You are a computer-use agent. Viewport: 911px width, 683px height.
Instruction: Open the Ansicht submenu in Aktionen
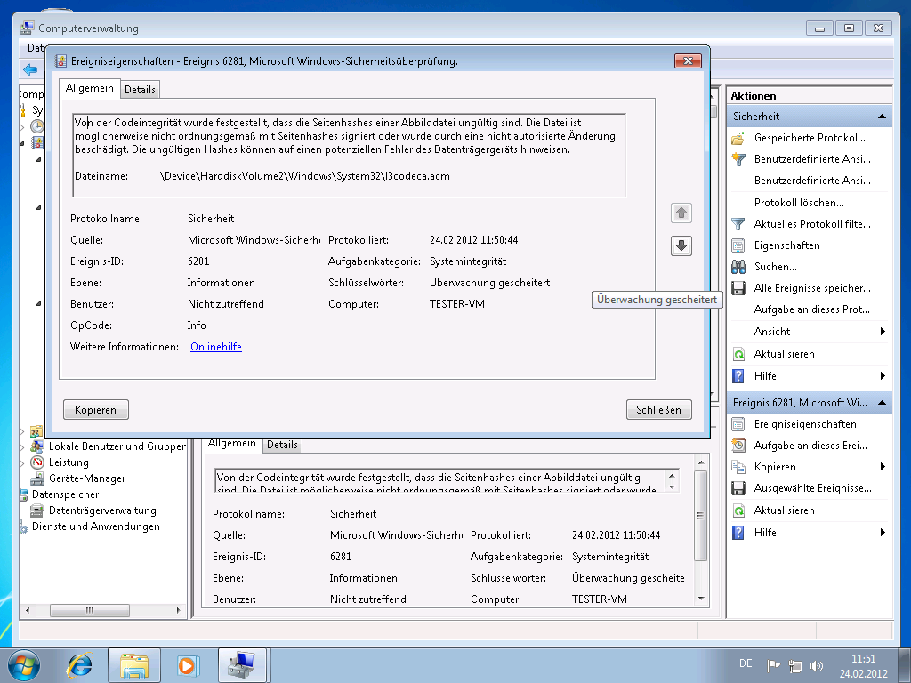click(882, 332)
